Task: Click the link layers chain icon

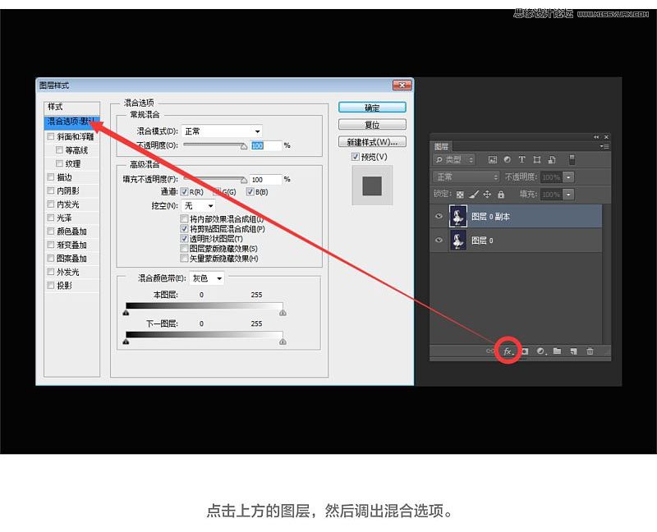Action: pos(489,351)
